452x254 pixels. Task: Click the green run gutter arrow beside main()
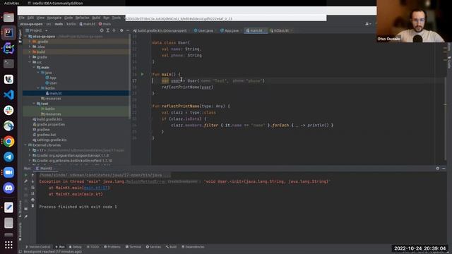pos(143,74)
